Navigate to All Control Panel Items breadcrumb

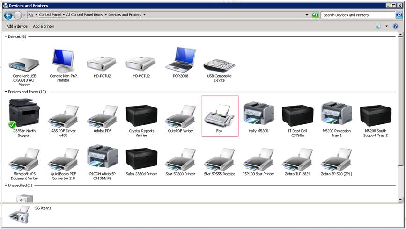tap(84, 15)
